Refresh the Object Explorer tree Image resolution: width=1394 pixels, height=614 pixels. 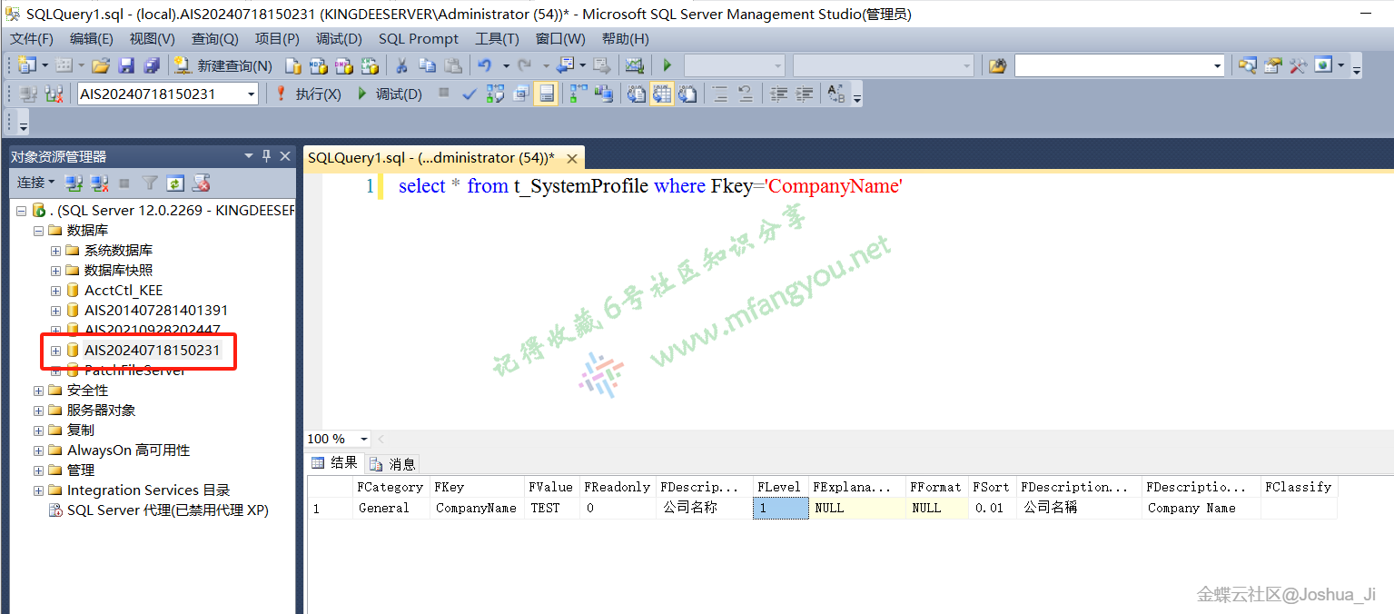[175, 183]
